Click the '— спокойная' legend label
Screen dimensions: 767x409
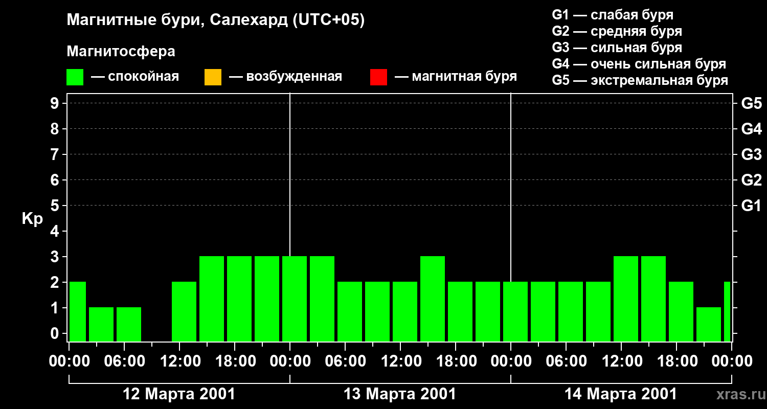135,77
